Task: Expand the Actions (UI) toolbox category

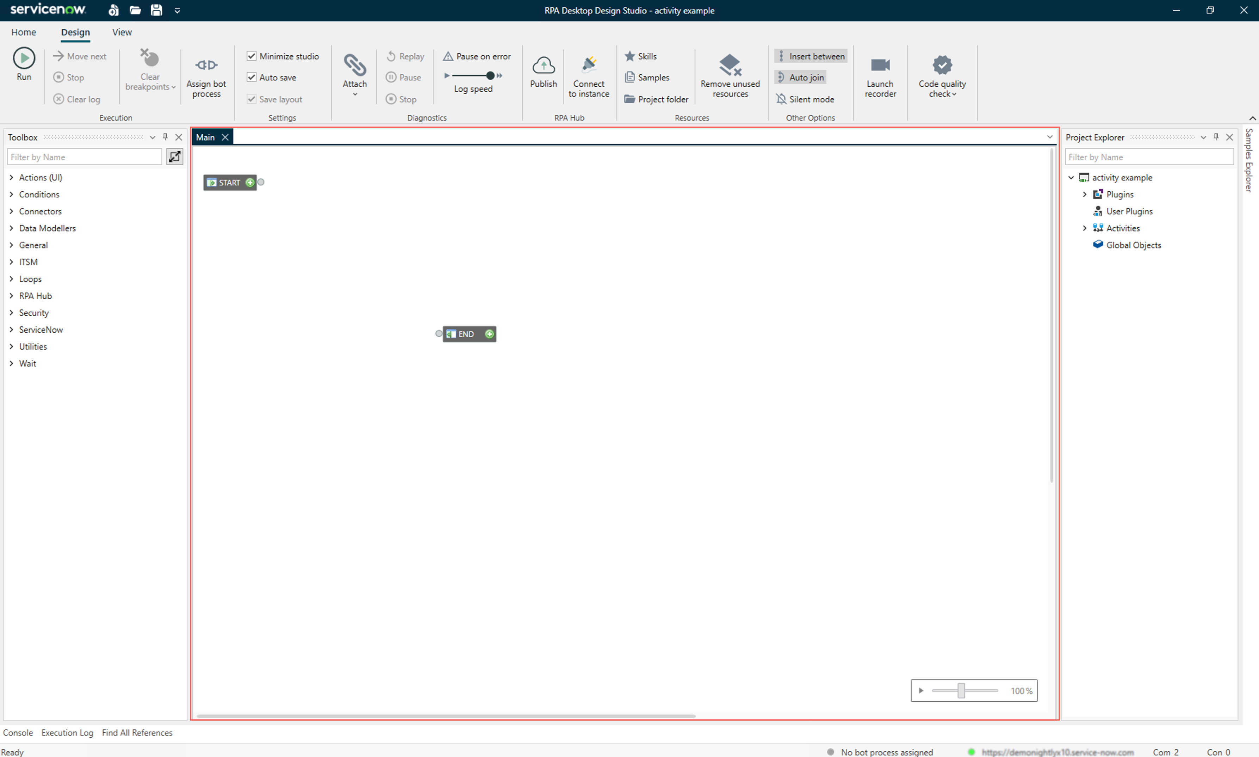Action: point(11,178)
